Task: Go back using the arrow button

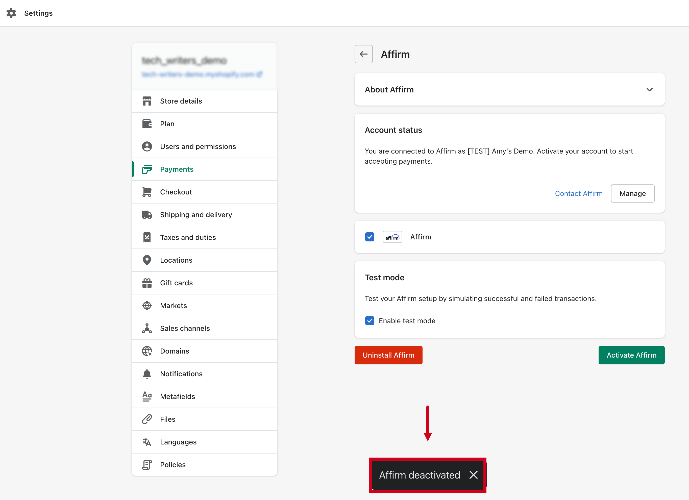Action: click(363, 54)
